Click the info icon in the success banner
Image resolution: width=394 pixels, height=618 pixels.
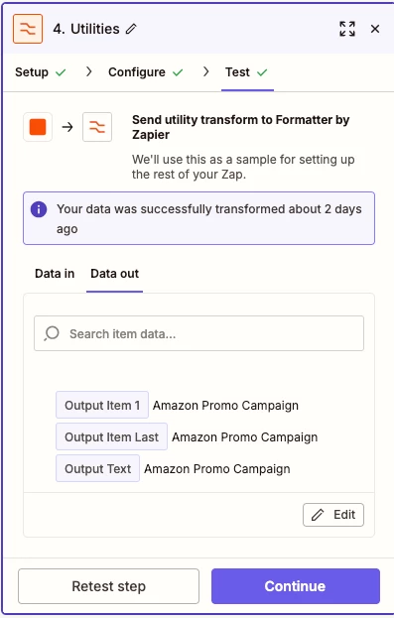pos(39,209)
